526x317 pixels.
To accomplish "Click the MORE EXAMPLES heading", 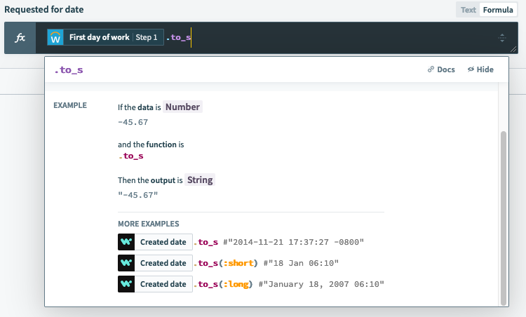I will [x=149, y=224].
